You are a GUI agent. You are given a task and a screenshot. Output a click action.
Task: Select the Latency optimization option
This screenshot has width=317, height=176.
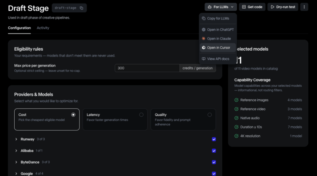(x=115, y=119)
